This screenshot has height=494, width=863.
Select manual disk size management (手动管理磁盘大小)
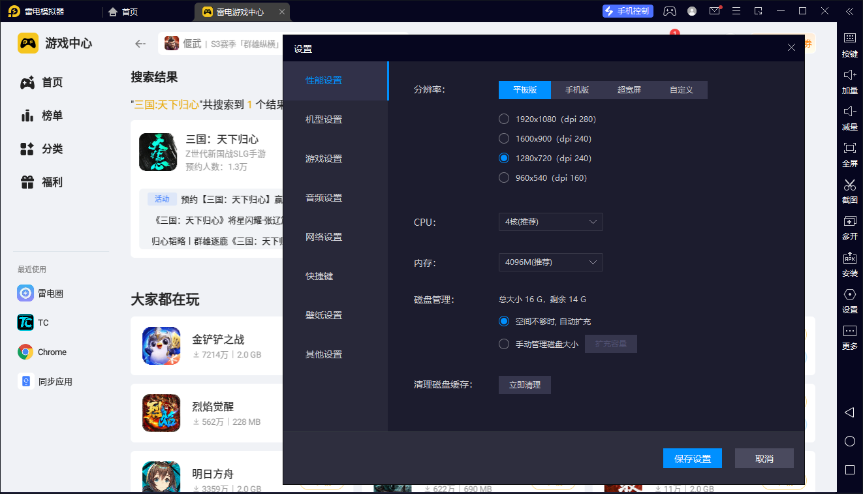coord(504,344)
